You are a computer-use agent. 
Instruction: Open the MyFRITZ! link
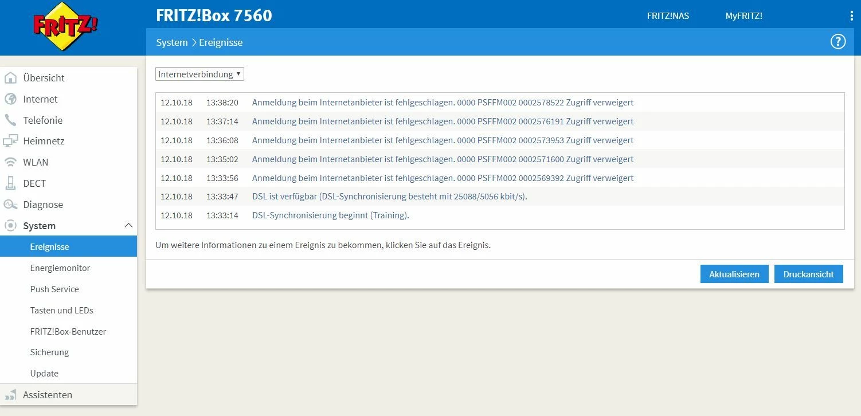744,16
